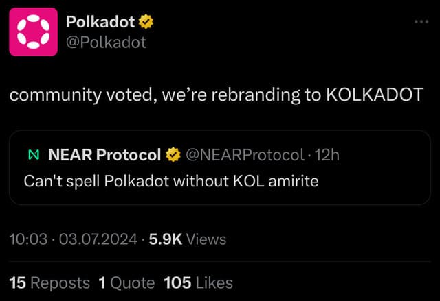Open Polkadot's pink profile avatar
Image resolution: width=440 pixels, height=301 pixels.
click(34, 32)
